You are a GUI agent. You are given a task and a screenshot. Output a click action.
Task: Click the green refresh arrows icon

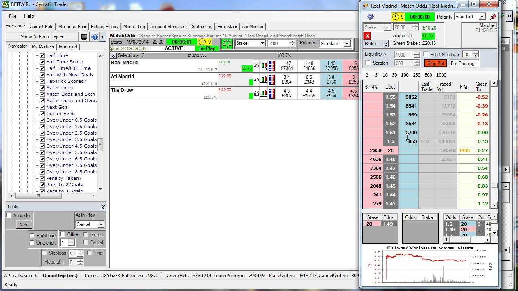pyautogui.click(x=112, y=48)
